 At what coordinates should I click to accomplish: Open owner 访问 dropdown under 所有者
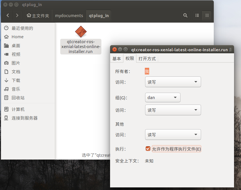pyautogui.click(x=173, y=82)
